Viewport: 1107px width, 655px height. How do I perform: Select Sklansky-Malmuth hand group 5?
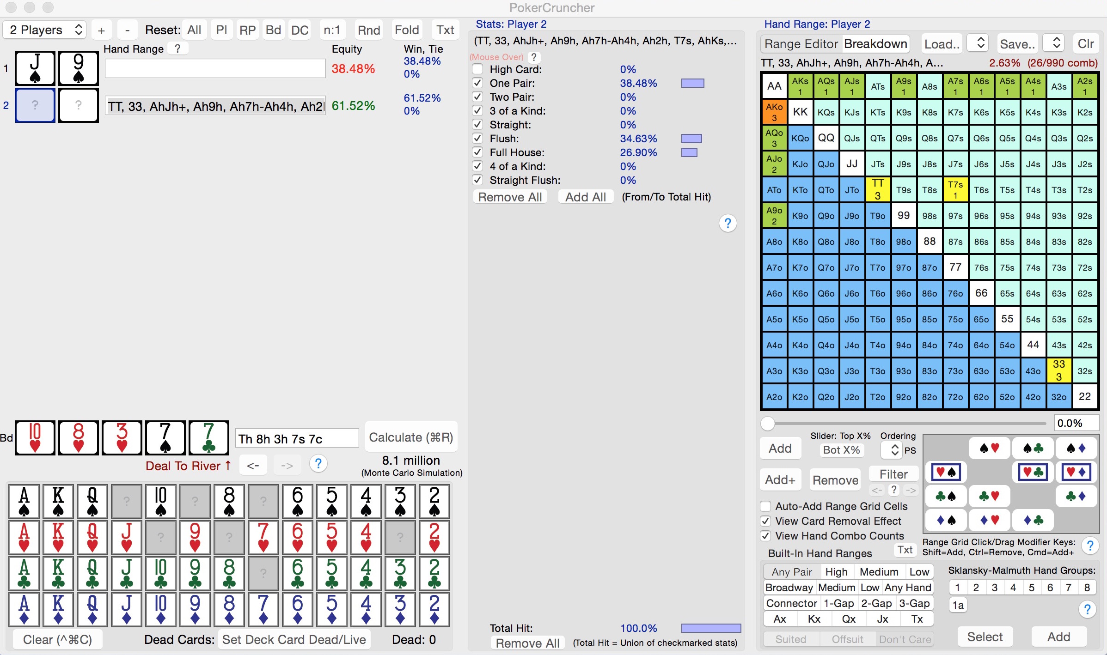click(x=1031, y=588)
